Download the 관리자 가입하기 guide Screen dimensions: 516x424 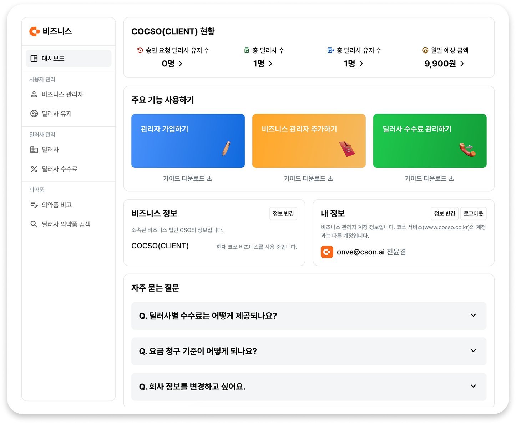(188, 178)
